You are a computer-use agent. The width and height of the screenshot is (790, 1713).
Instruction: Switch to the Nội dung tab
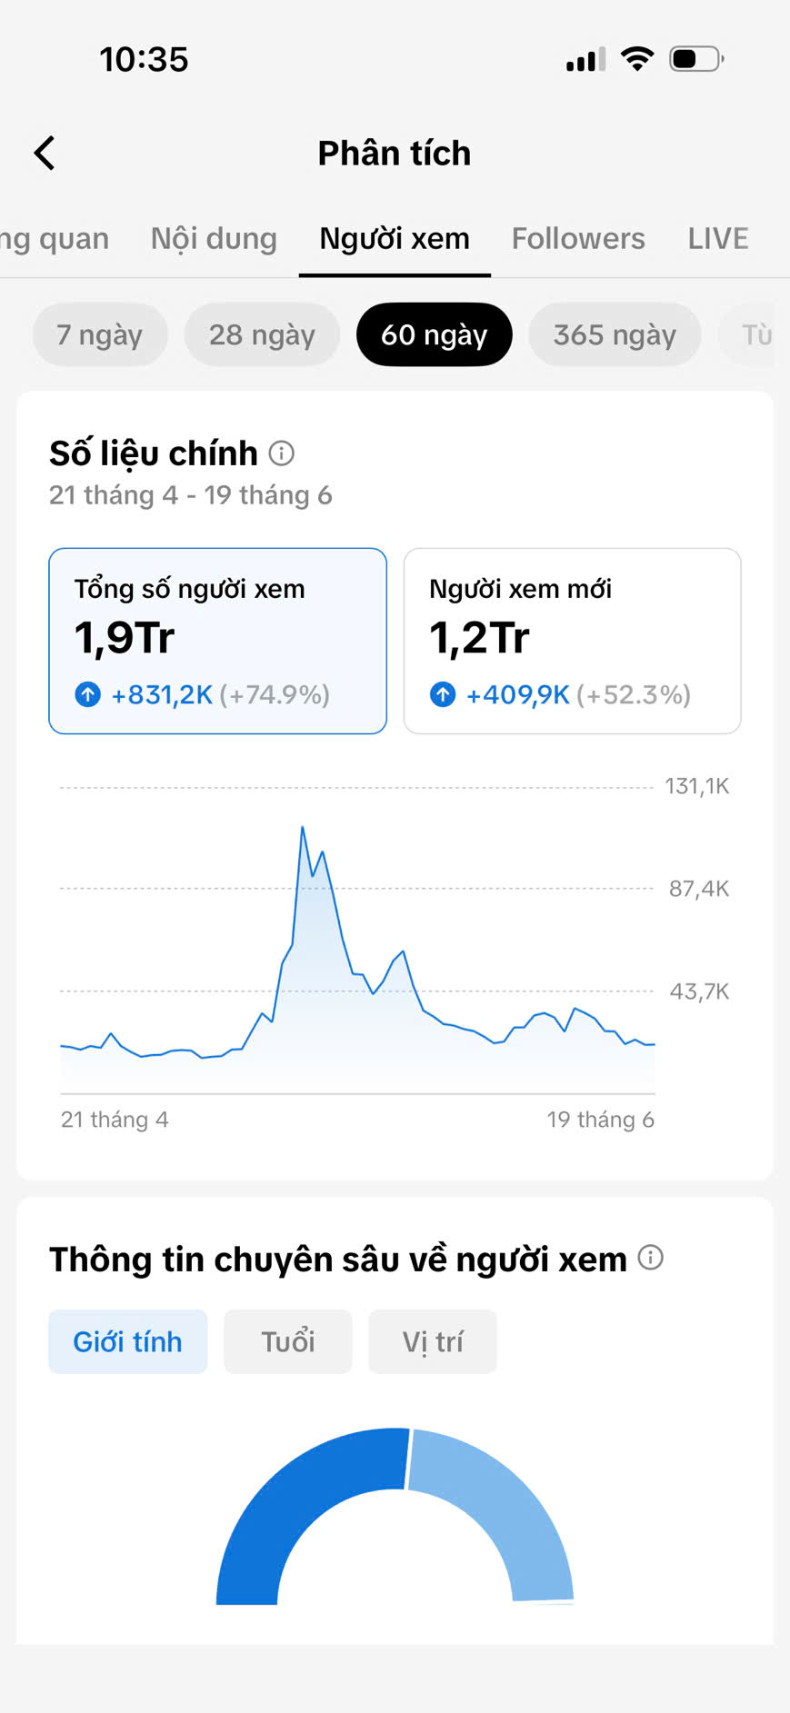[x=214, y=238]
